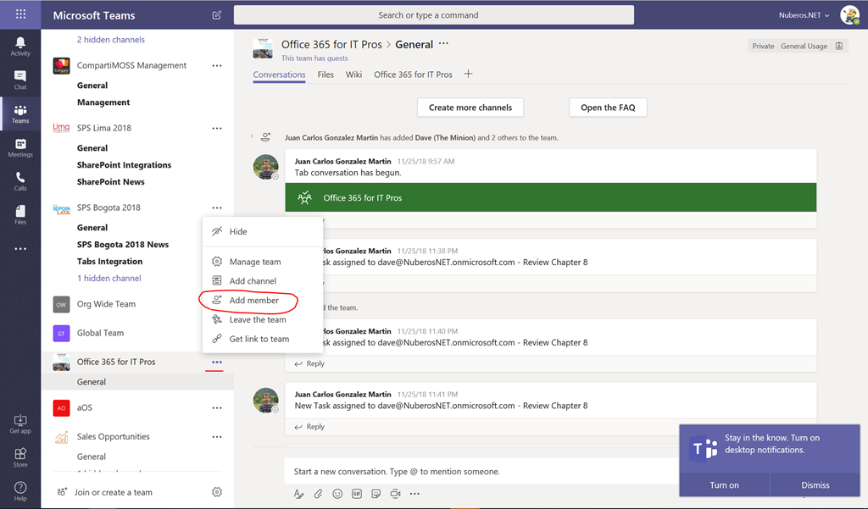
Task: Open more options for SPS Lima 2018
Action: pos(217,128)
